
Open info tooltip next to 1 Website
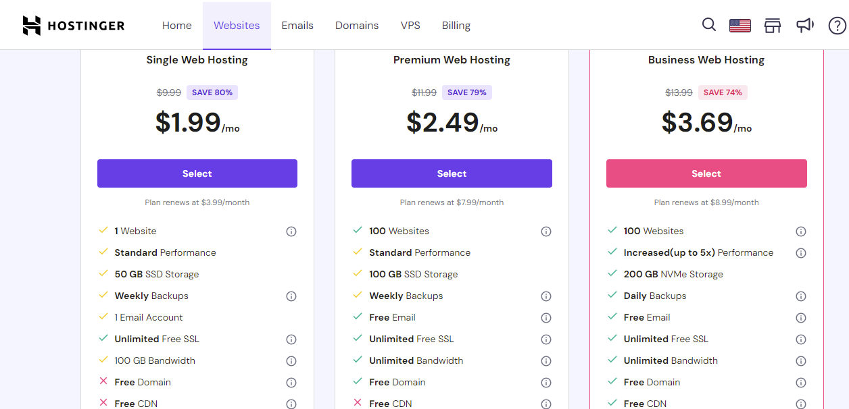[x=291, y=231]
